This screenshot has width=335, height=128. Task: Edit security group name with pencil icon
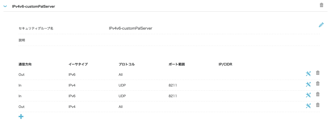pyautogui.click(x=321, y=25)
